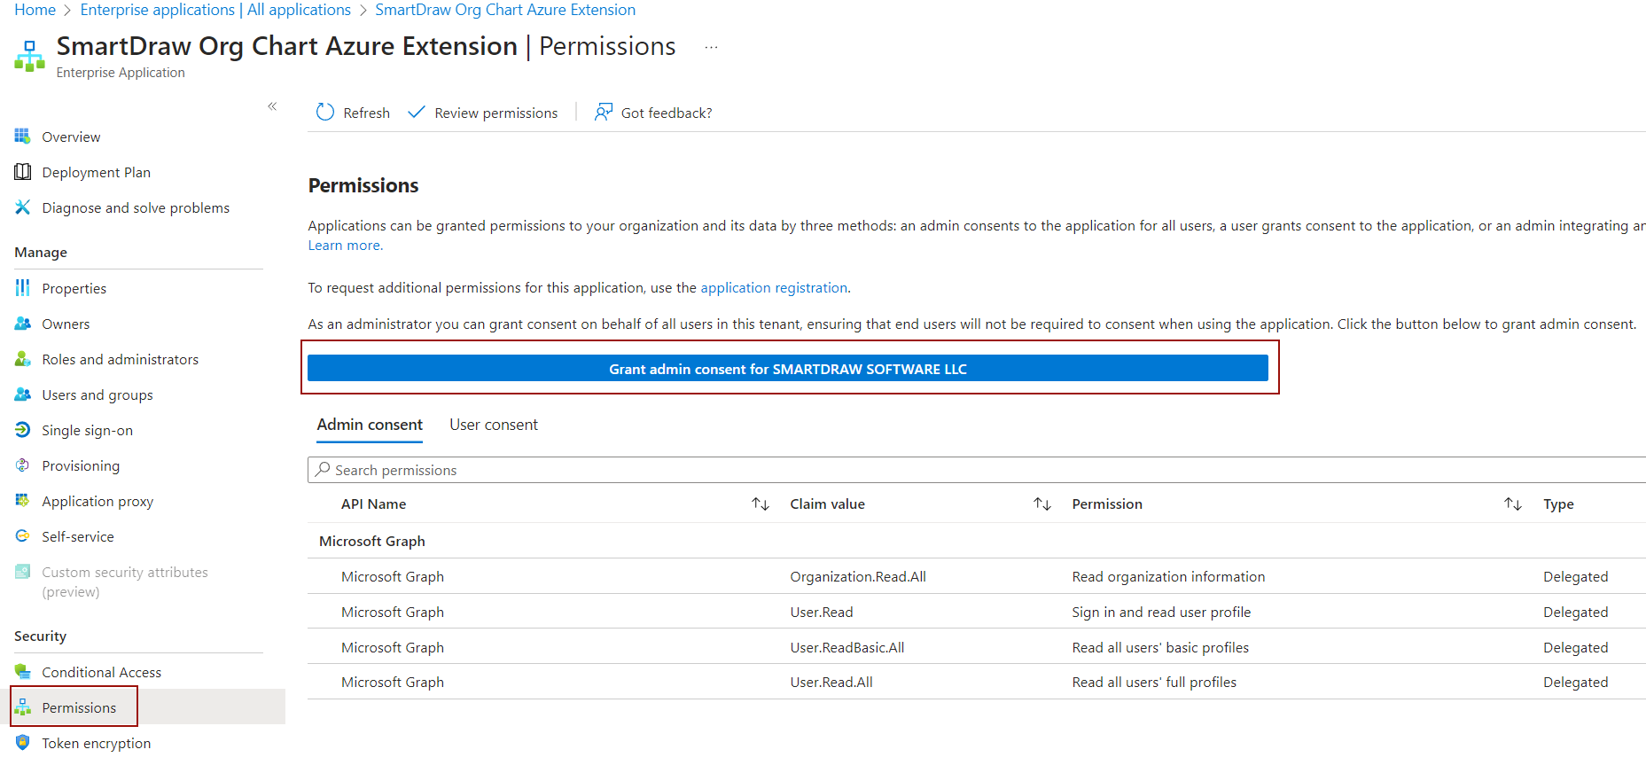Click the Refresh icon in toolbar
This screenshot has width=1646, height=773.
coord(325,113)
